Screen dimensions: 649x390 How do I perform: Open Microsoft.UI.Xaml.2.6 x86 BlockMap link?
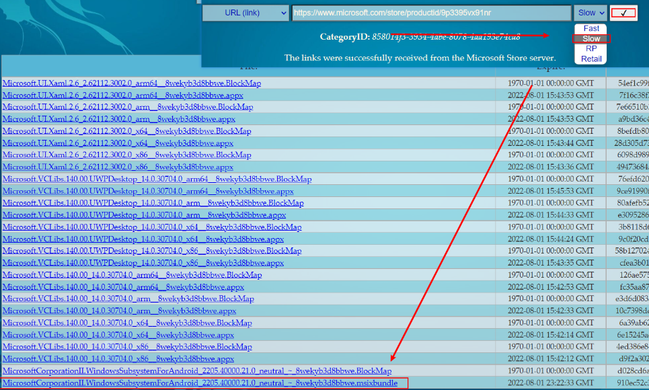[x=126, y=155]
